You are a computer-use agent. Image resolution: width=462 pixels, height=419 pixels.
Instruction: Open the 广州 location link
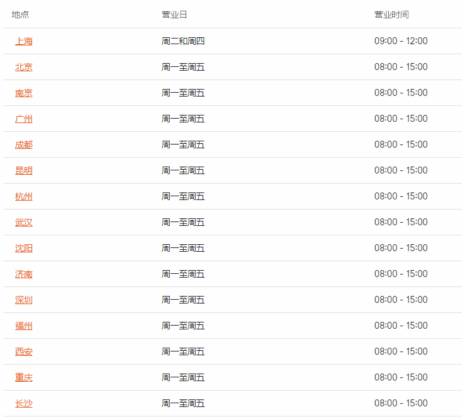pos(23,119)
